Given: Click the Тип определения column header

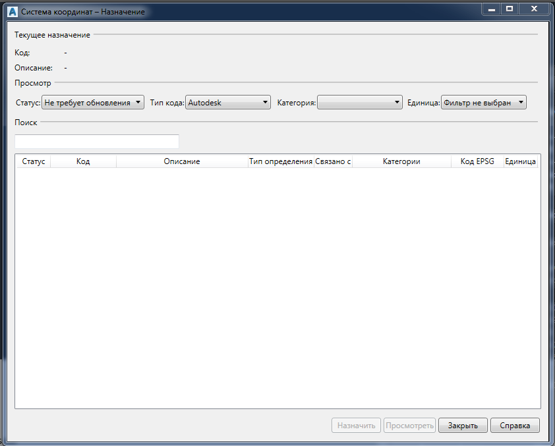Looking at the screenshot, I should [281, 161].
